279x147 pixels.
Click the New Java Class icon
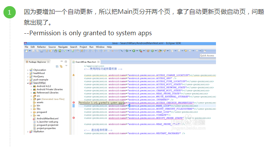[153, 51]
